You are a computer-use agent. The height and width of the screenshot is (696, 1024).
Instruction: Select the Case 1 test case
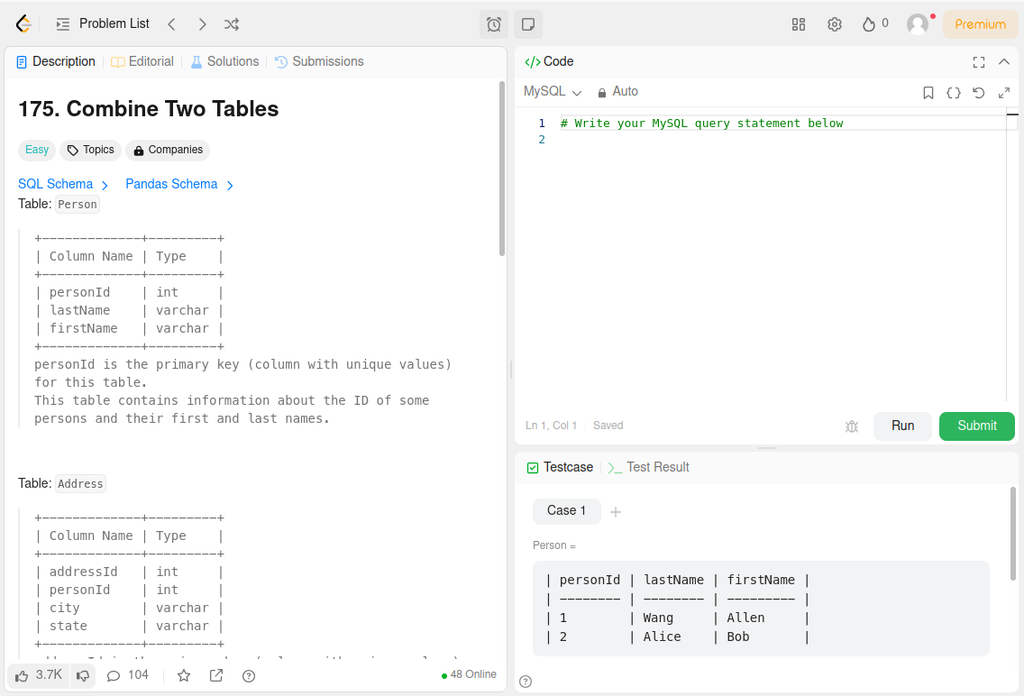pos(566,510)
